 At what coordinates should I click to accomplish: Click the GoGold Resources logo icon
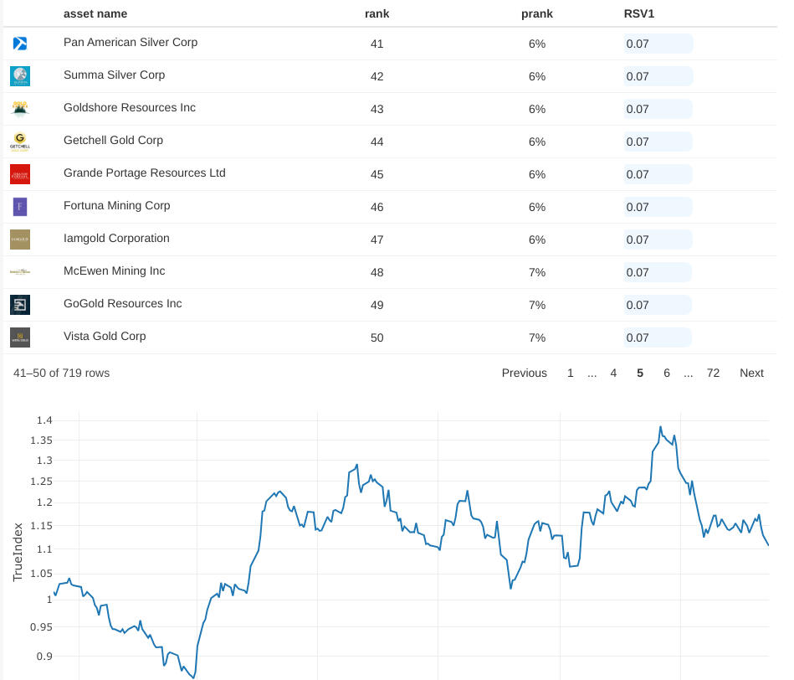[x=20, y=305]
